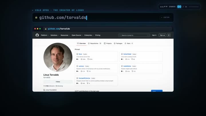Click the star count on HunspellColorize repo
The height and width of the screenshot is (116, 206).
coord(83,83)
